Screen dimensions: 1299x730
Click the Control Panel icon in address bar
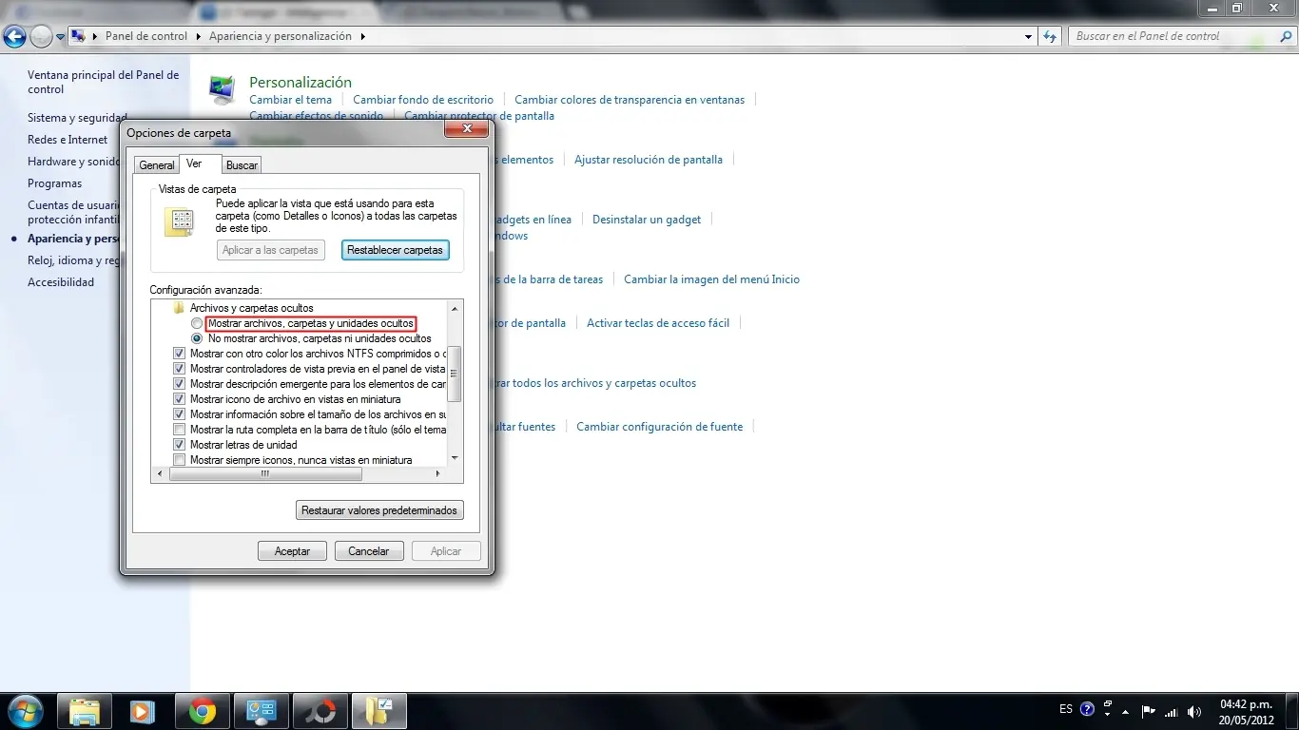(79, 36)
